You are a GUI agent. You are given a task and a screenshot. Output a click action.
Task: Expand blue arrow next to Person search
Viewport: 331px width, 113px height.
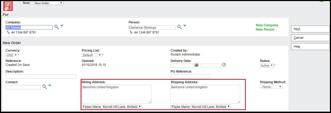pos(185,26)
